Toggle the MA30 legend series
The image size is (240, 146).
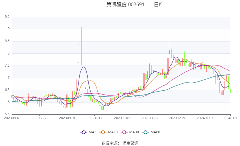[x=130, y=132]
